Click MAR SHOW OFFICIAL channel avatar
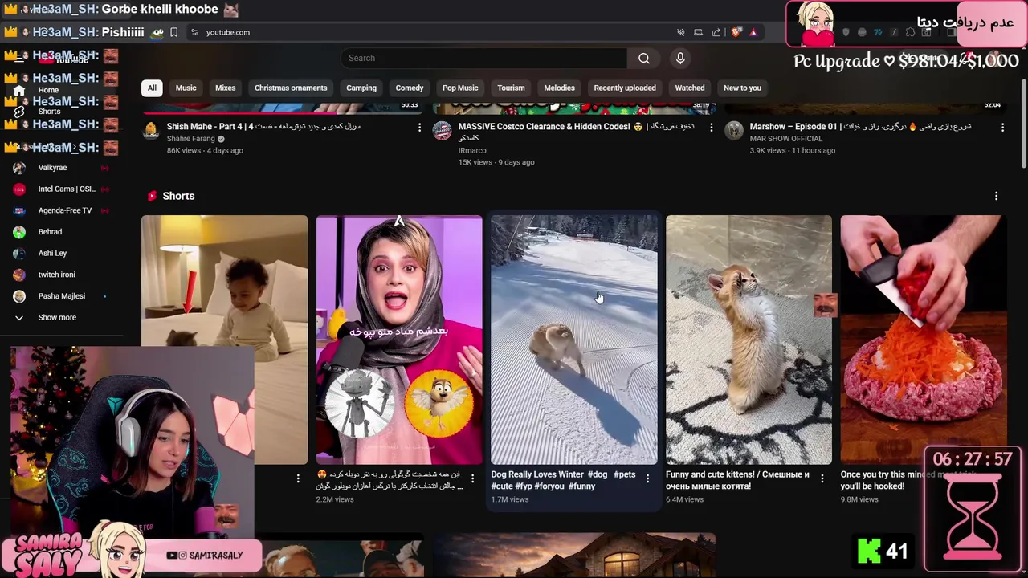1028x578 pixels. click(734, 131)
